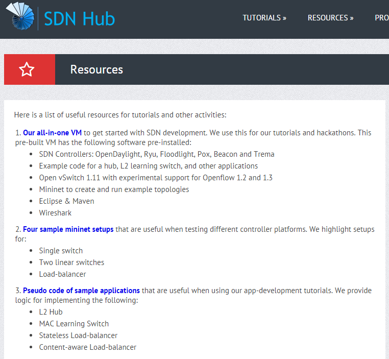Click the 'Single switch' bullet
Image resolution: width=389 pixels, height=359 pixels.
pyautogui.click(x=61, y=251)
